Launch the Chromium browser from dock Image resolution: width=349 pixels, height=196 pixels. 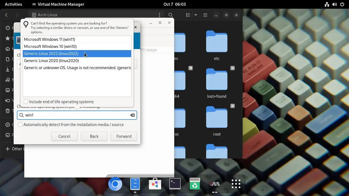click(115, 184)
